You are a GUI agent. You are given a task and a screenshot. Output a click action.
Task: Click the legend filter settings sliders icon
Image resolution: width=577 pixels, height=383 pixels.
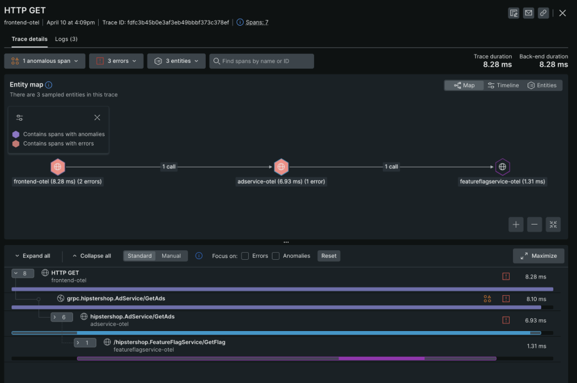pyautogui.click(x=19, y=117)
